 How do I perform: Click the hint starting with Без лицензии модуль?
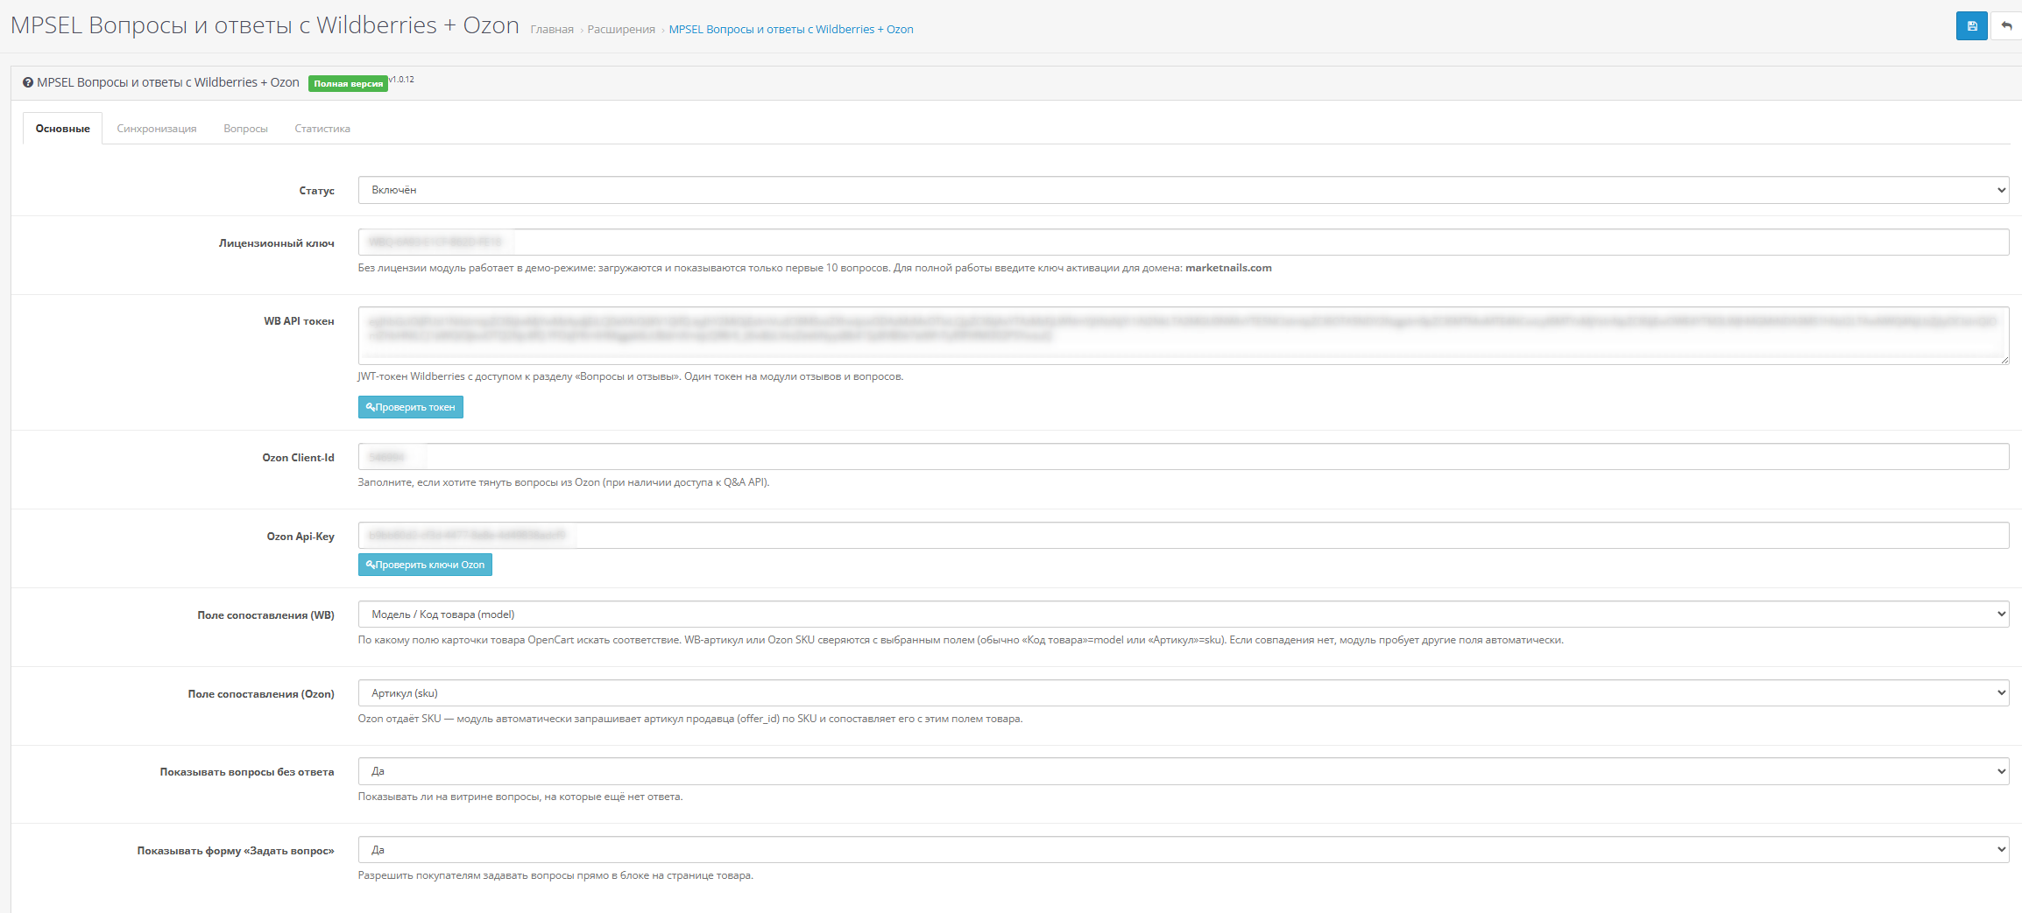pyautogui.click(x=815, y=268)
